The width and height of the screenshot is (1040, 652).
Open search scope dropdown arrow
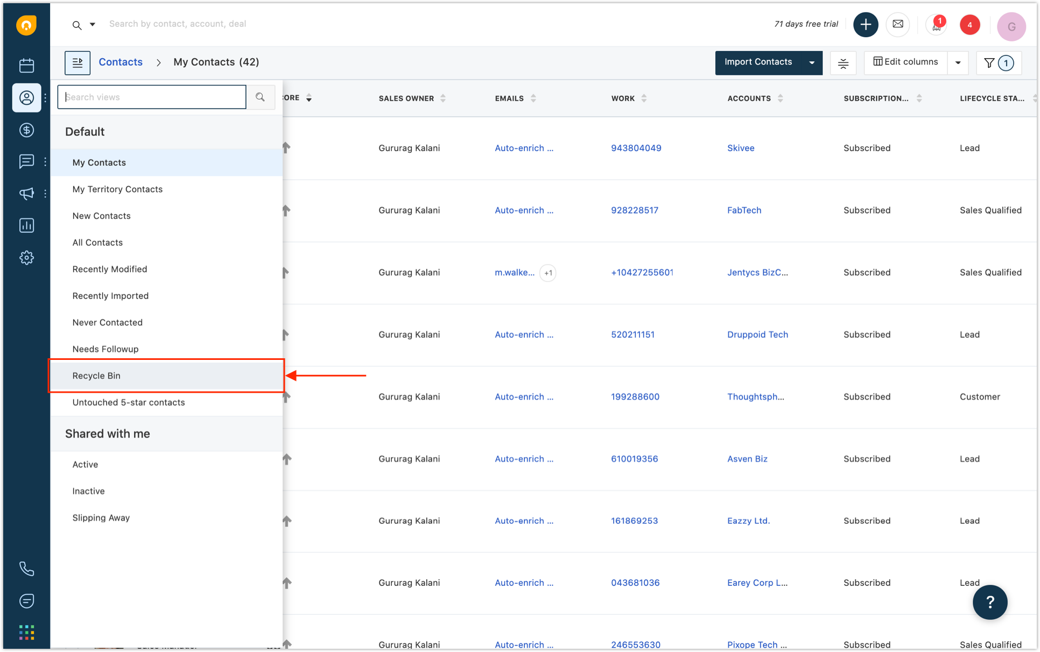click(93, 24)
